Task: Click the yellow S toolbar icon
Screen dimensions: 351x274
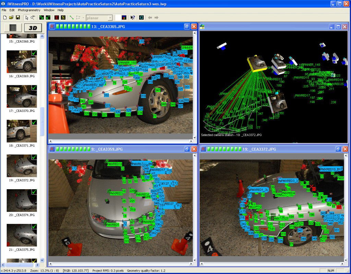Action: click(x=63, y=18)
